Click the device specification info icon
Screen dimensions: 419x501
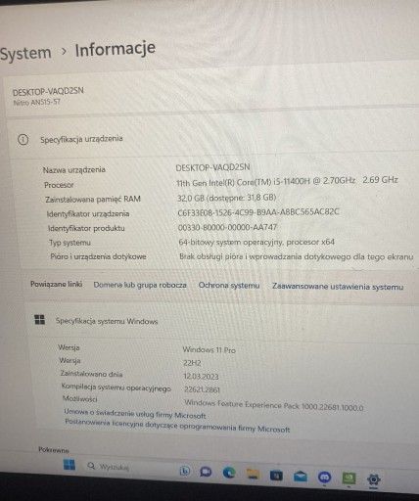coord(23,140)
